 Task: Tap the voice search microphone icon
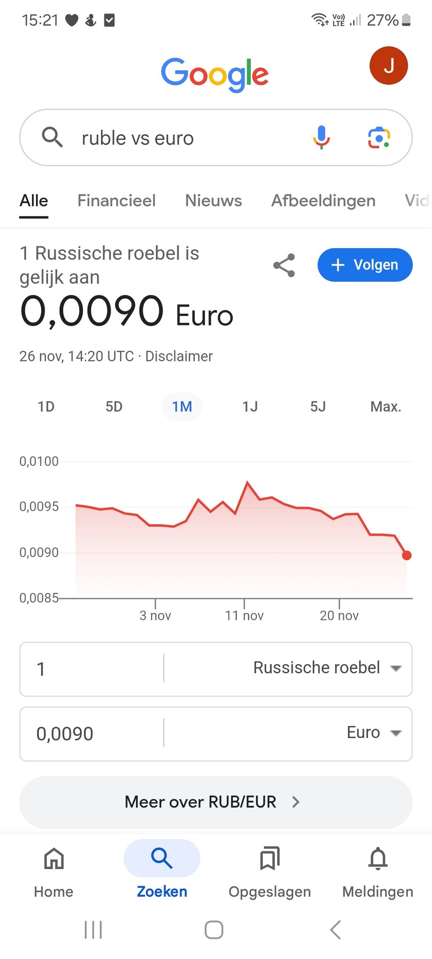[x=321, y=138]
